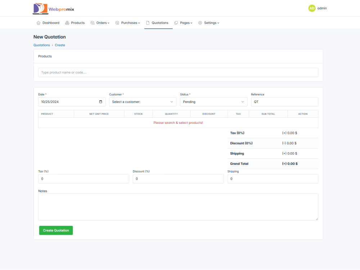Expand the Pages dropdown menu
Viewport: 360px width, 270px height.
coord(184,23)
